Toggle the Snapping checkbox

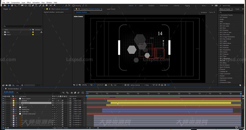pos(73,6)
